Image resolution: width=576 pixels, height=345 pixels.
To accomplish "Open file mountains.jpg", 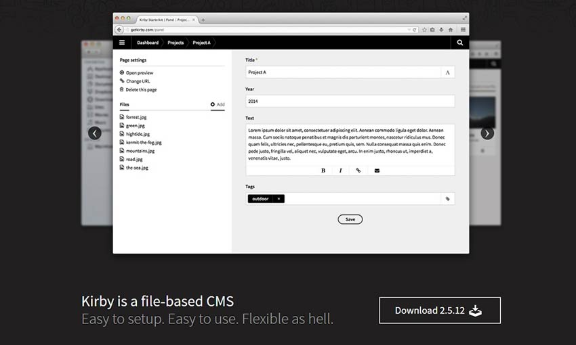I will [x=140, y=151].
